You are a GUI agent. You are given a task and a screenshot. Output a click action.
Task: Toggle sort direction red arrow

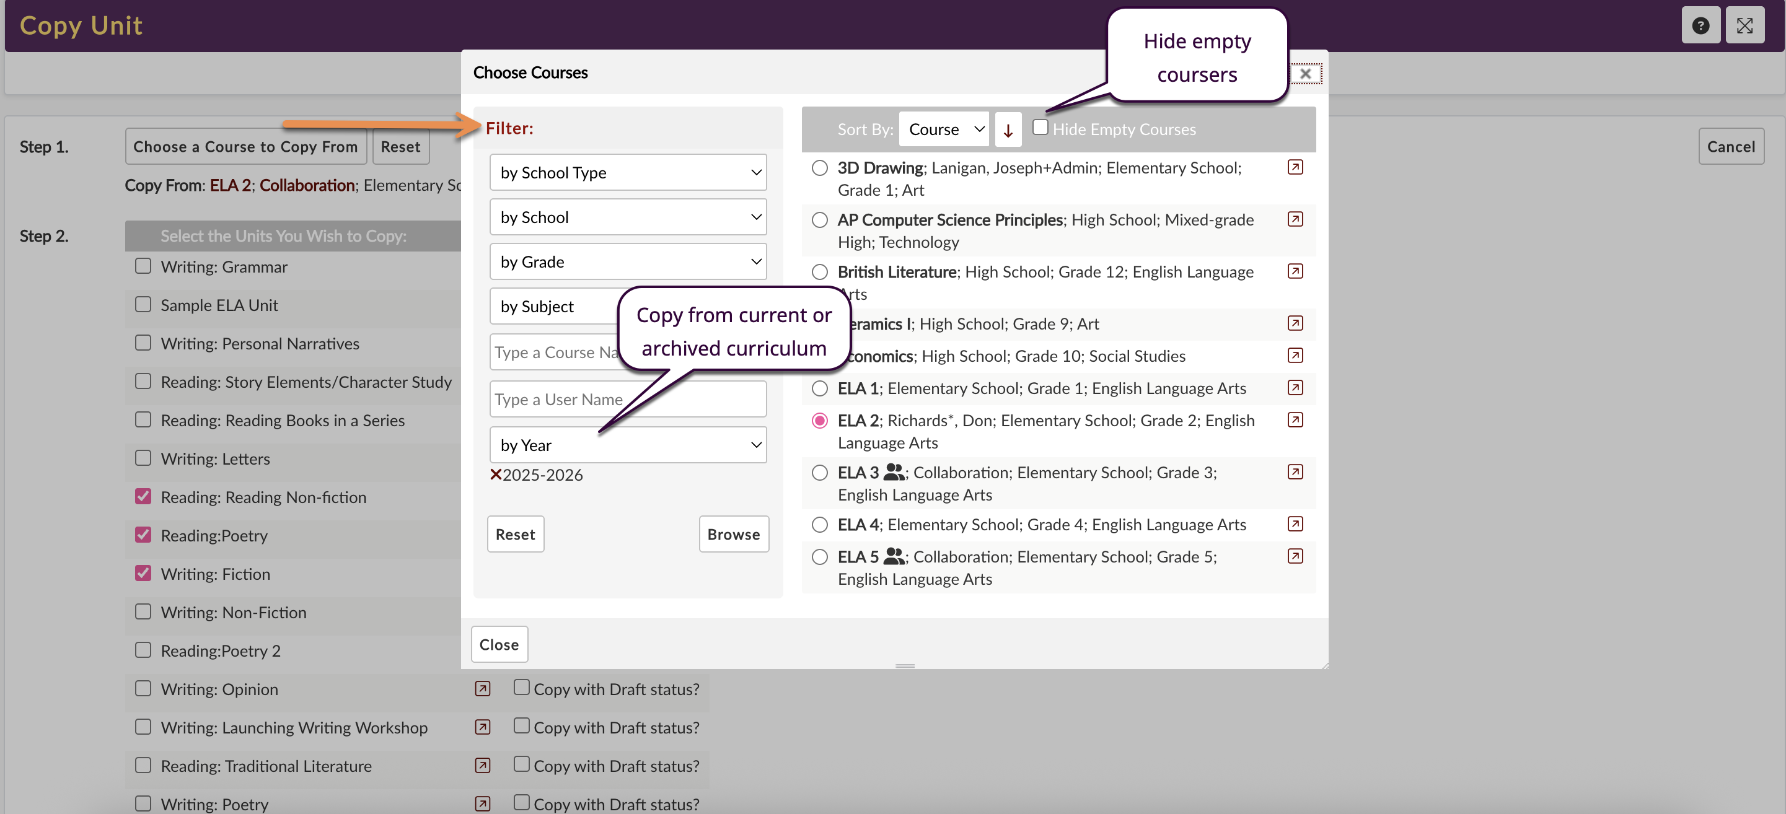click(x=1008, y=129)
